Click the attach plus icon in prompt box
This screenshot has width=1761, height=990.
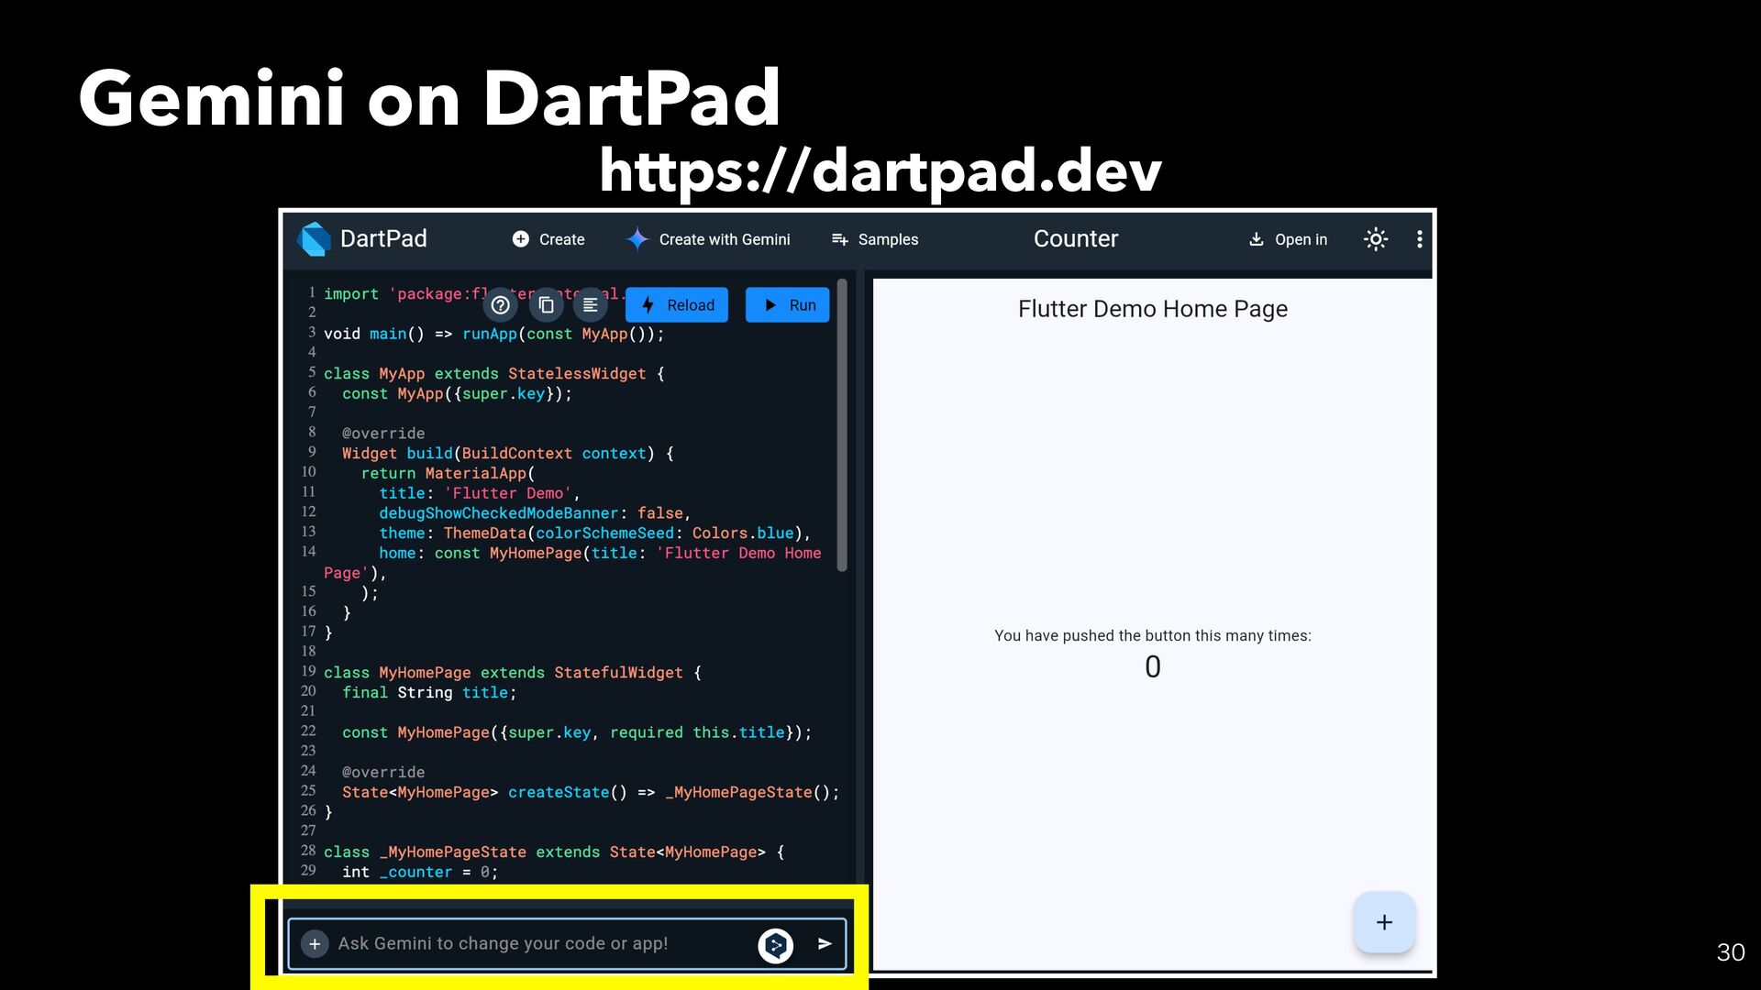click(315, 943)
